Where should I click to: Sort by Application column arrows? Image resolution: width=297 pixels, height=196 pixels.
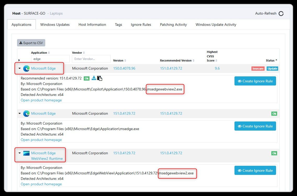49,53
